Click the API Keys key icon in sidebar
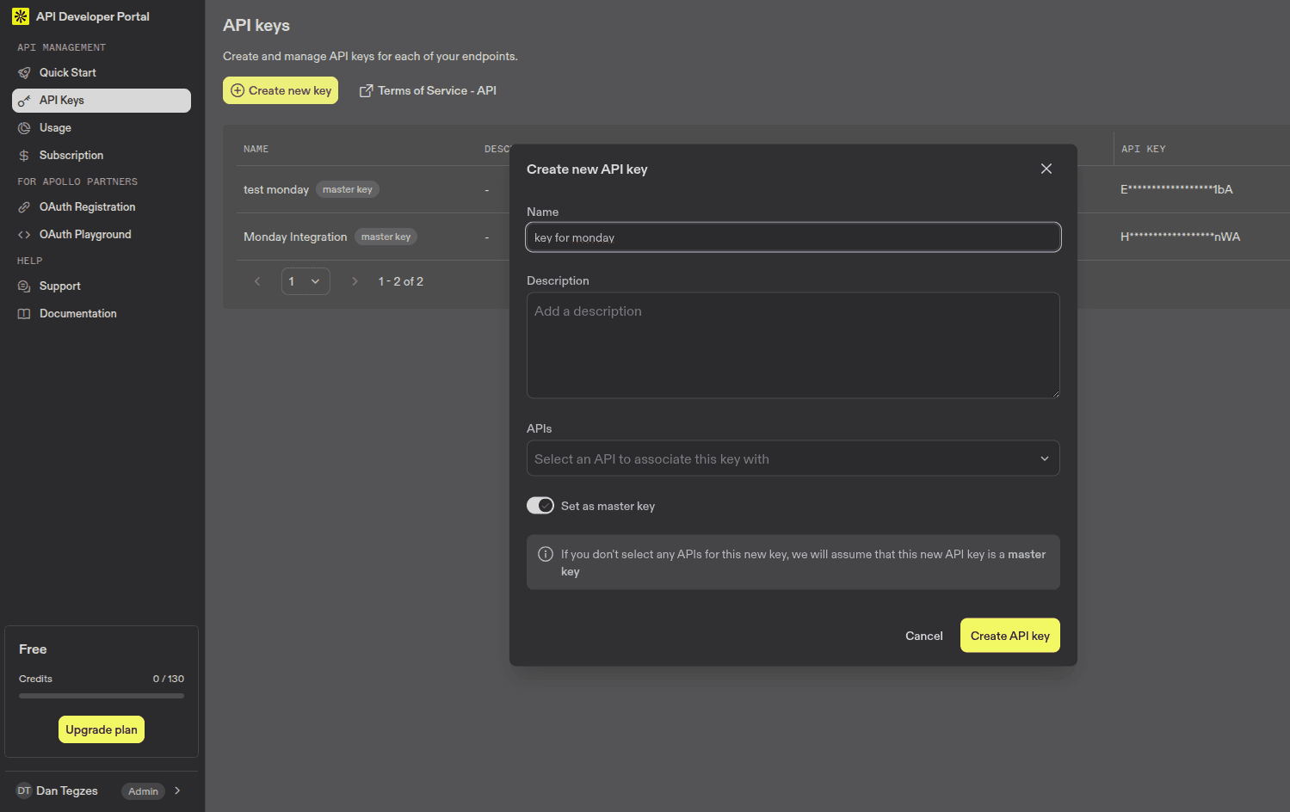1290x812 pixels. coord(25,100)
